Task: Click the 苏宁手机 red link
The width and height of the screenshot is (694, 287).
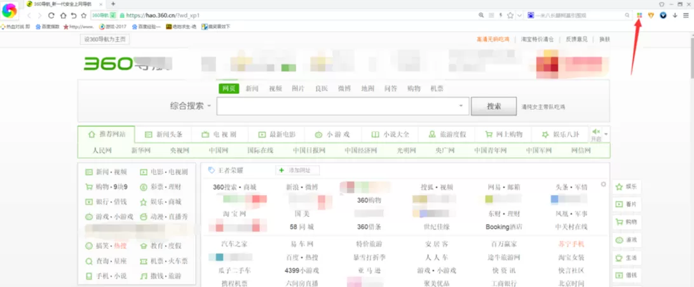Action: pos(571,244)
